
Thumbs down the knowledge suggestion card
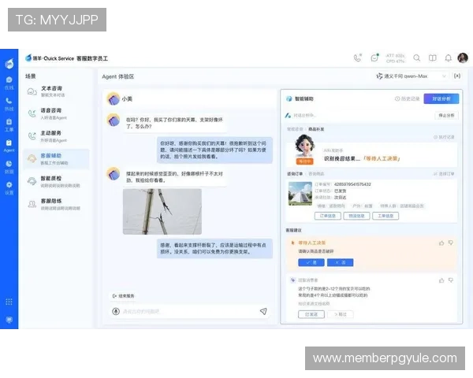click(451, 280)
